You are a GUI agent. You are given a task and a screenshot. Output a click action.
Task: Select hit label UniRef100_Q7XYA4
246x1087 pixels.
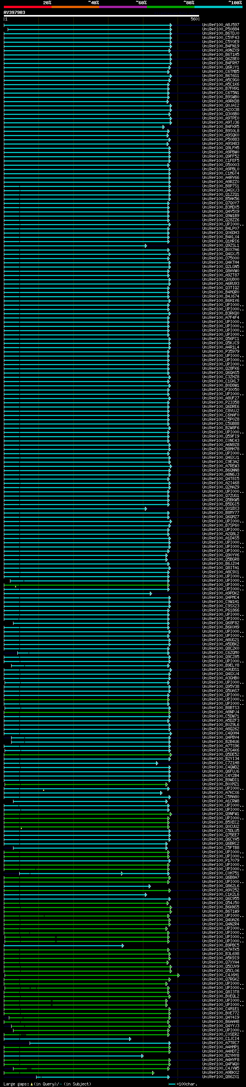(x=221, y=962)
